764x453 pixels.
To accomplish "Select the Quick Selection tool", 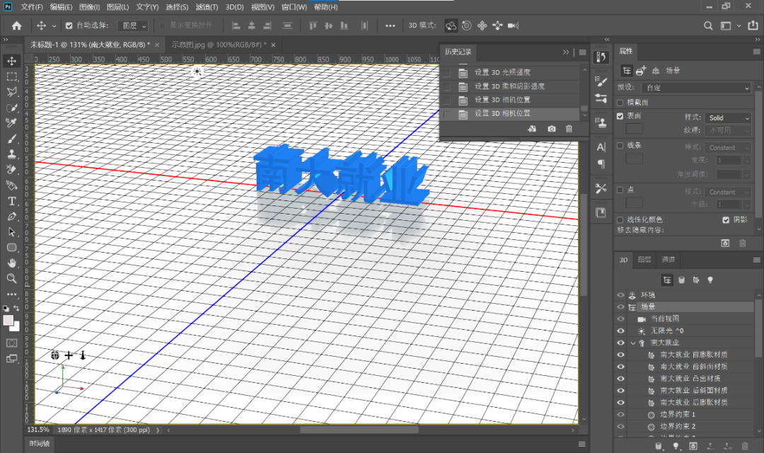I will [12, 108].
